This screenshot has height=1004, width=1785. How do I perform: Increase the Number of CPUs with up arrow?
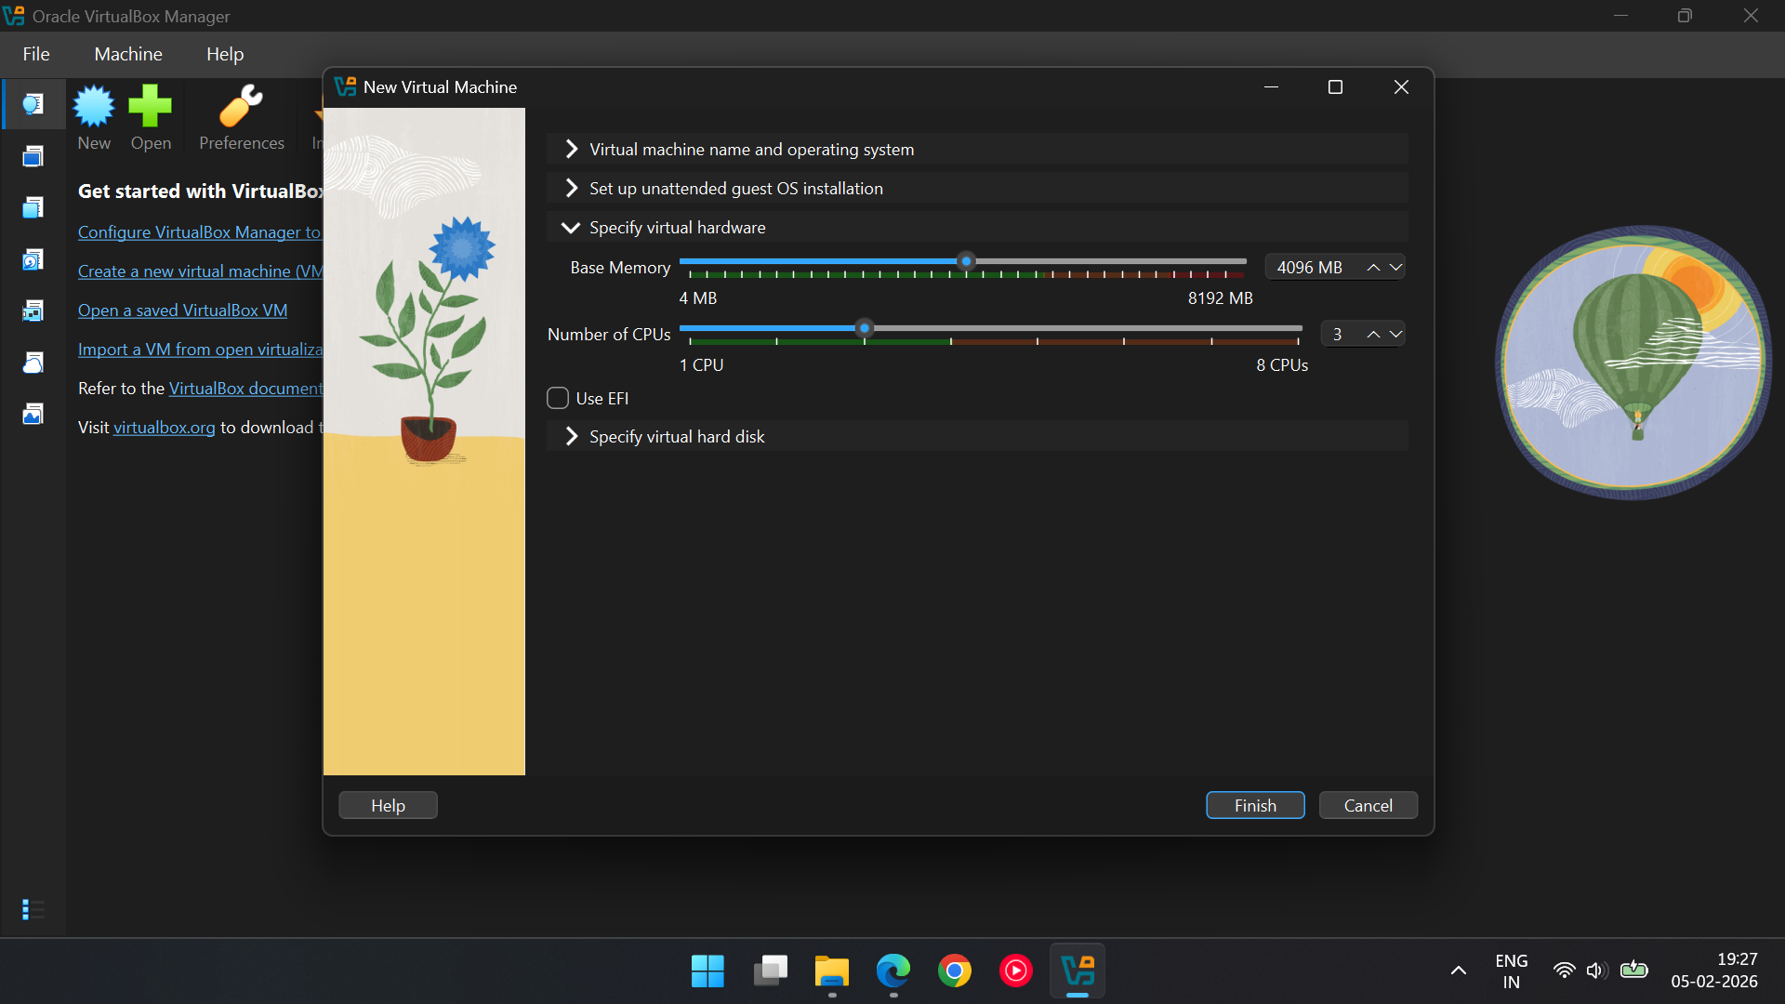1373,334
